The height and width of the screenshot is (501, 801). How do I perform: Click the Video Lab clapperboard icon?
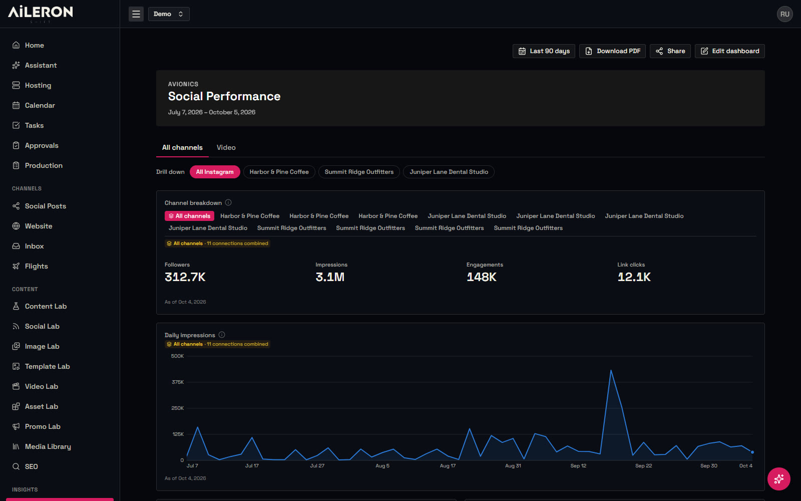[x=16, y=386]
